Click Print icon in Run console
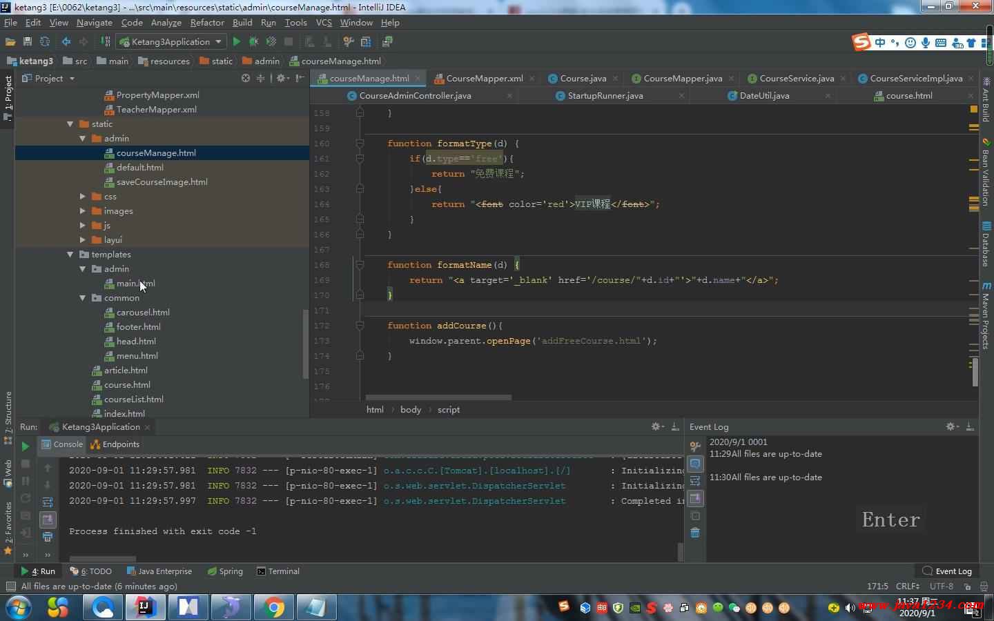 point(48,537)
